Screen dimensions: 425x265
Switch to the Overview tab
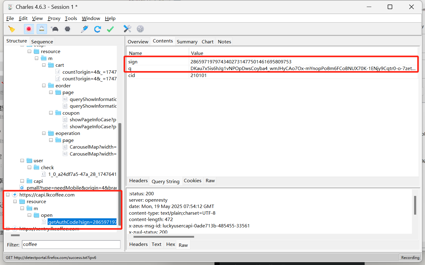(138, 42)
